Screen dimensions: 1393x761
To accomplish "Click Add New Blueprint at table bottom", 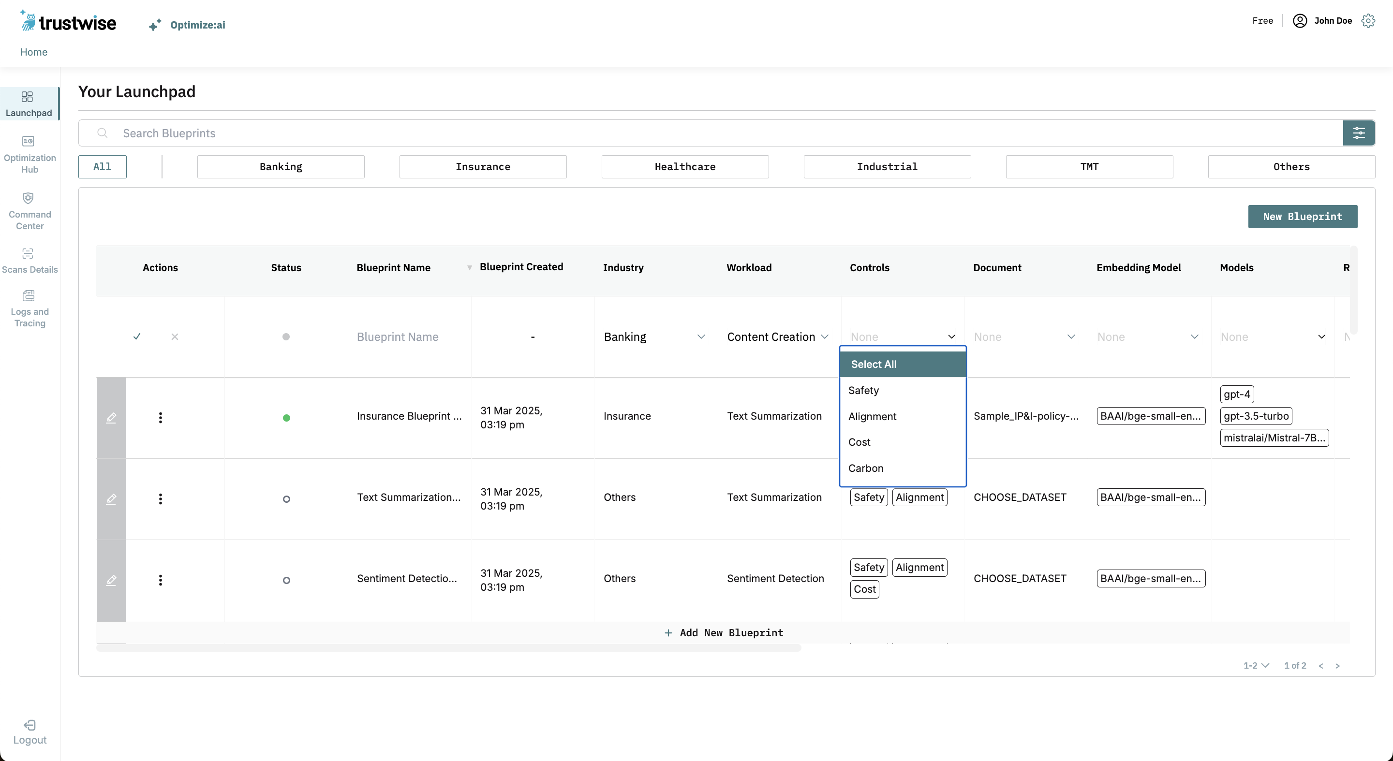I will 723,632.
